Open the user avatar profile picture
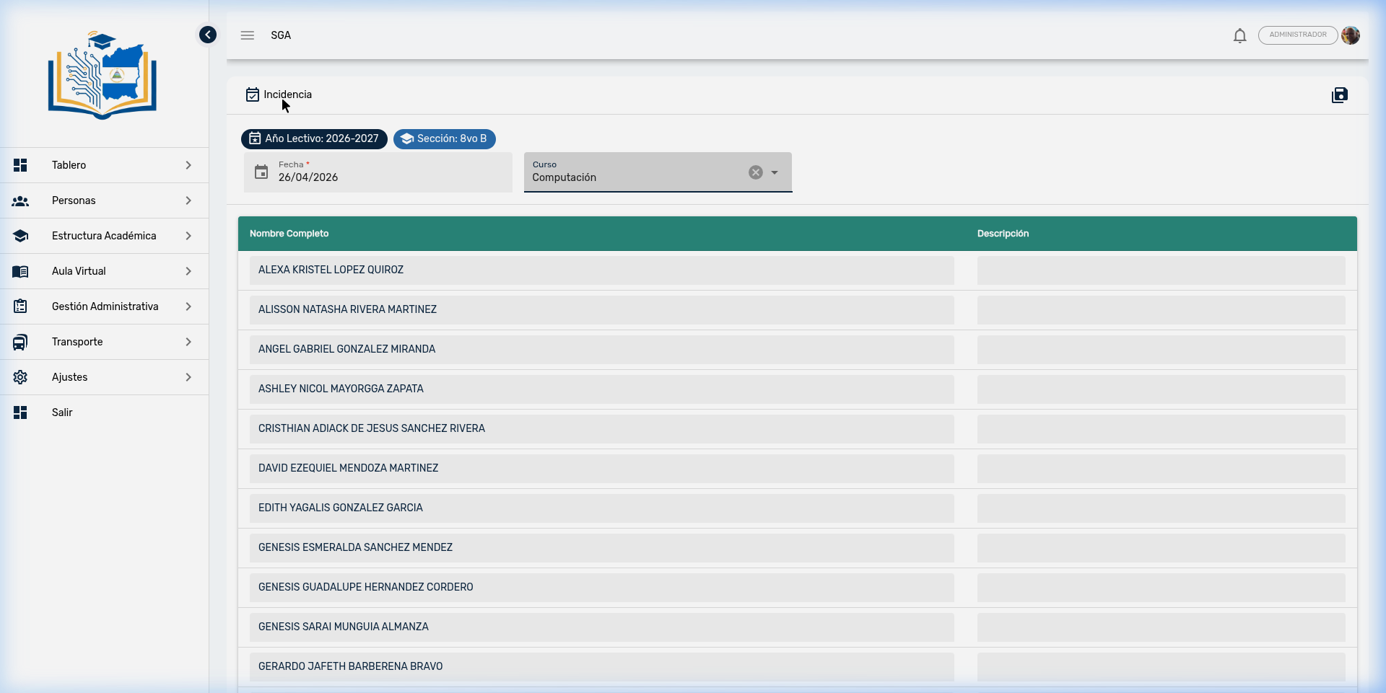This screenshot has height=693, width=1386. [x=1351, y=35]
